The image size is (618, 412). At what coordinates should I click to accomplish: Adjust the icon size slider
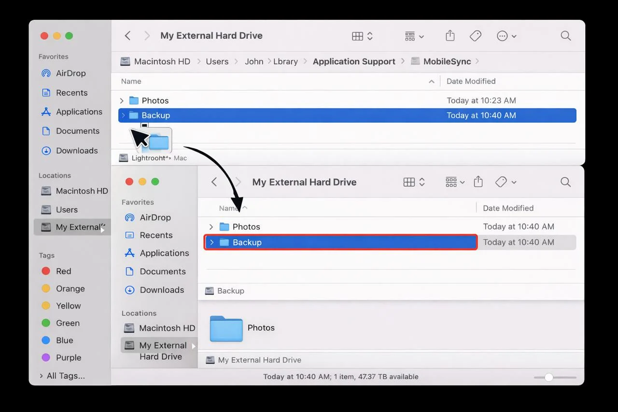548,377
